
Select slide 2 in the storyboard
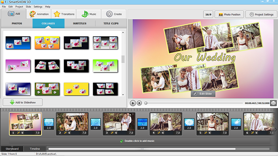pos(72,124)
